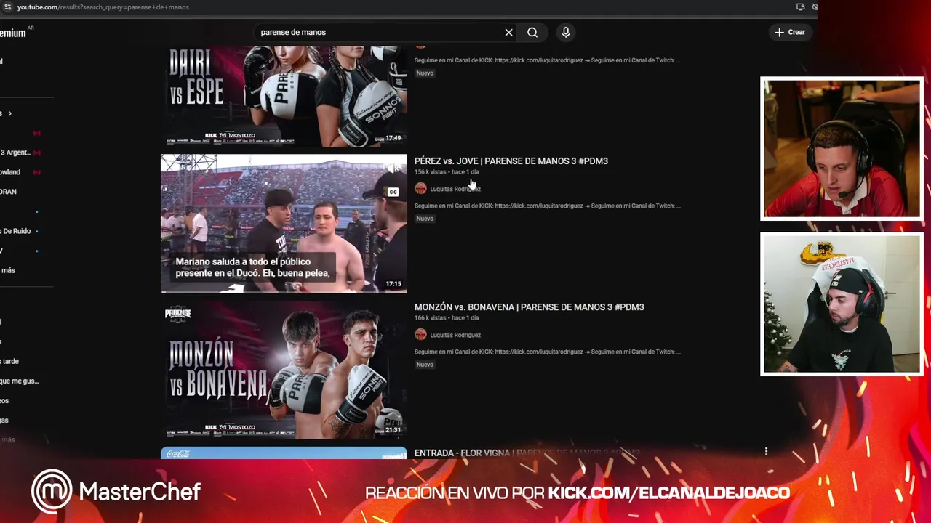931x523 pixels.
Task: Open Luquitas Rodriguez channel under MONZÓN vs. BONAVENA
Action: [455, 335]
